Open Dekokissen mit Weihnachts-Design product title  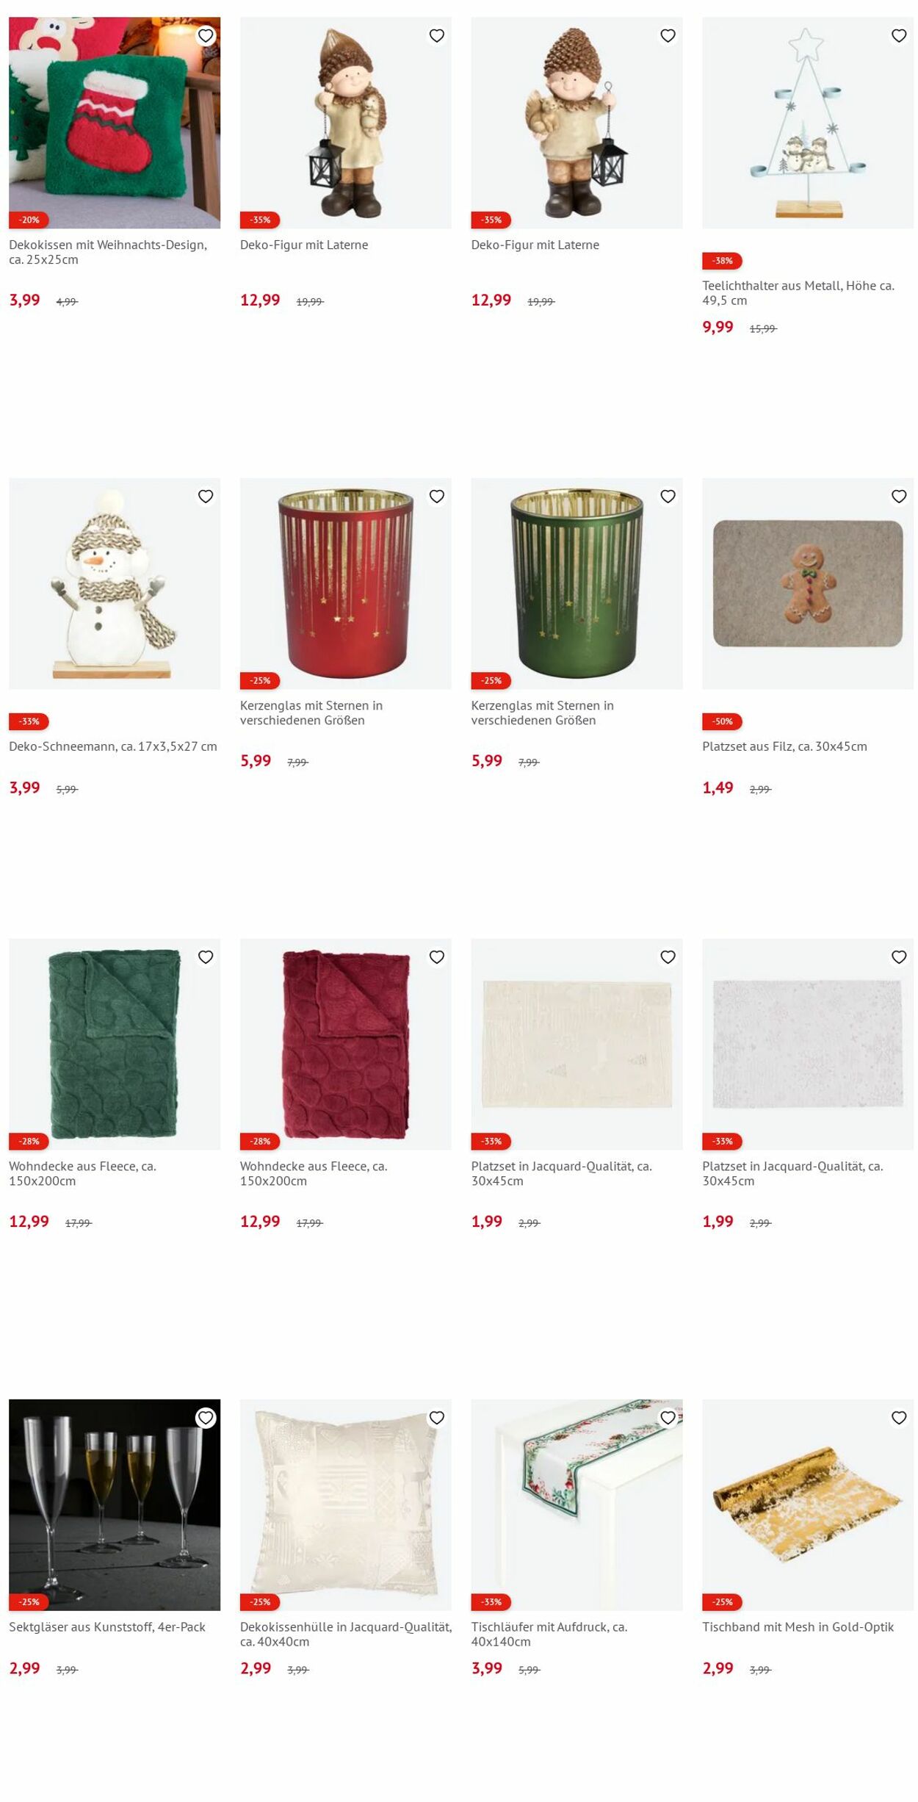[x=108, y=252]
